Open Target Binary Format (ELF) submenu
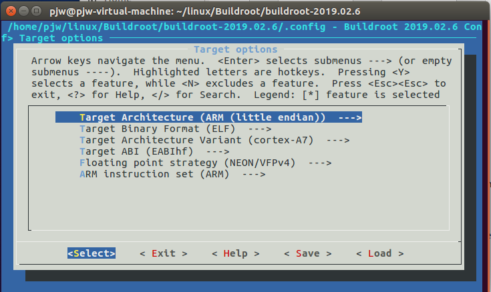Image resolution: width=491 pixels, height=292 pixels. click(175, 129)
